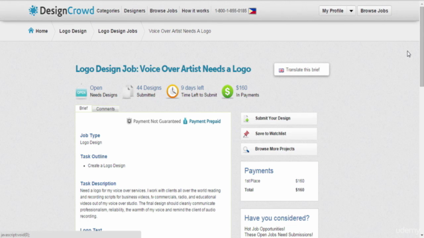Click the Create a Logo Design bullet

pyautogui.click(x=107, y=166)
